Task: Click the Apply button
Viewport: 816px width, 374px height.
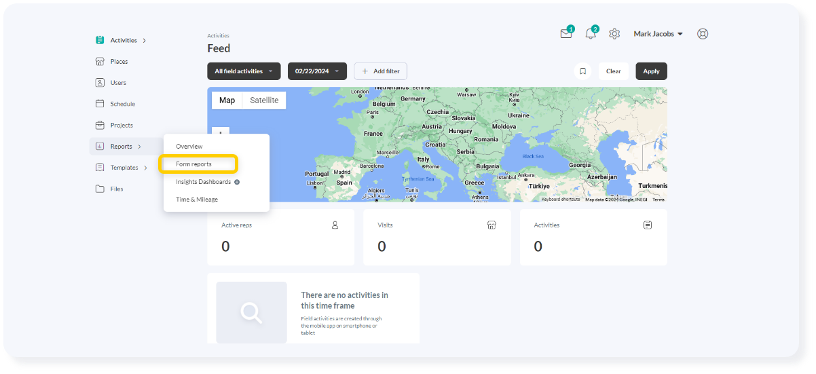Action: [x=652, y=71]
